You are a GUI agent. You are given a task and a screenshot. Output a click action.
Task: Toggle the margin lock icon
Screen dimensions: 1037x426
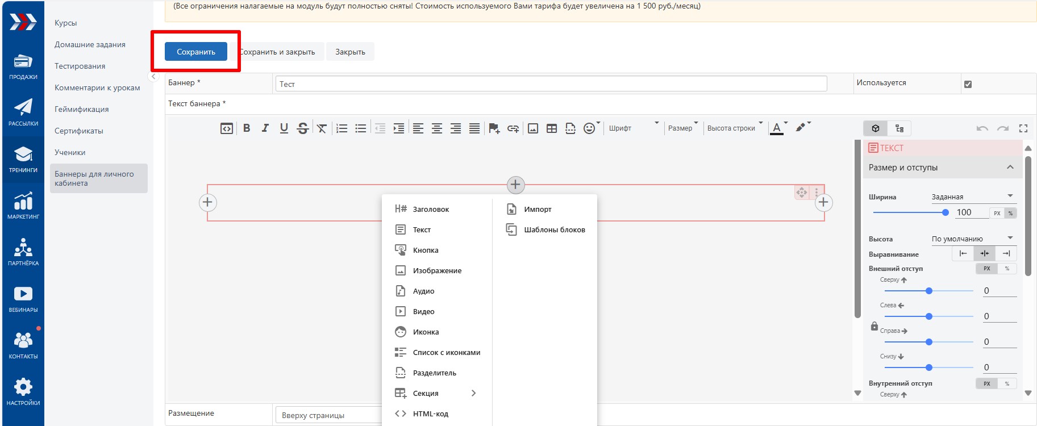874,326
